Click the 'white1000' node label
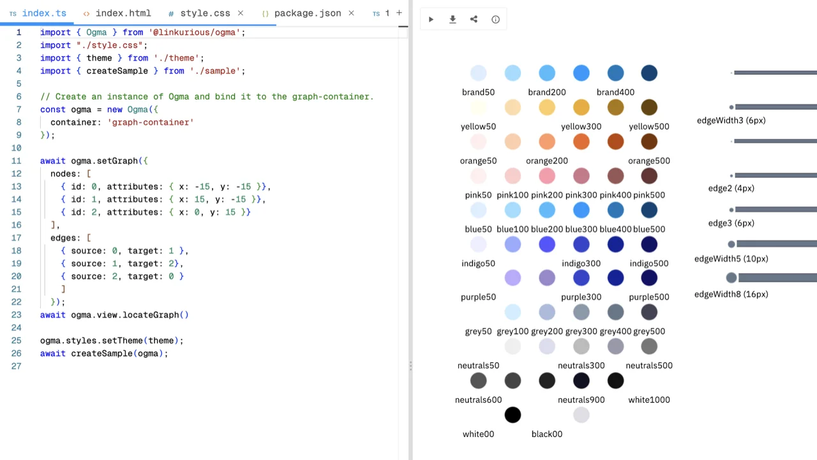The image size is (817, 460). click(x=649, y=400)
